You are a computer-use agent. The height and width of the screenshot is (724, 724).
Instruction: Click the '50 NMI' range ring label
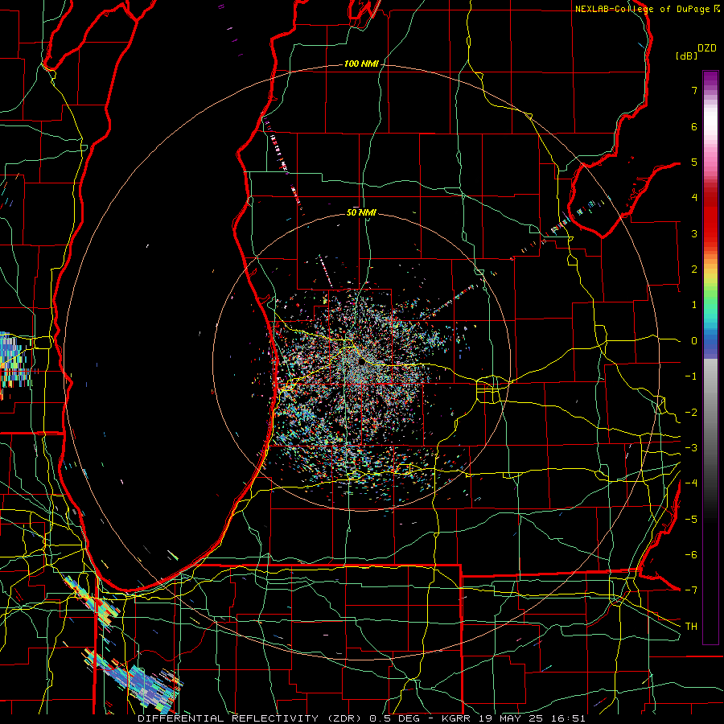coord(361,212)
